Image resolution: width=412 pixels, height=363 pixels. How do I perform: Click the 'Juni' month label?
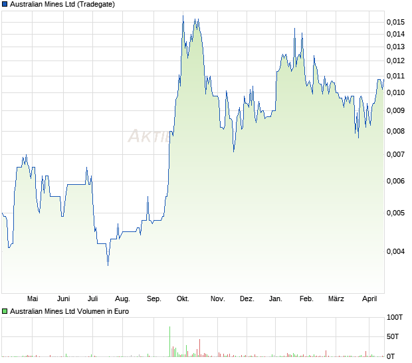(x=64, y=299)
